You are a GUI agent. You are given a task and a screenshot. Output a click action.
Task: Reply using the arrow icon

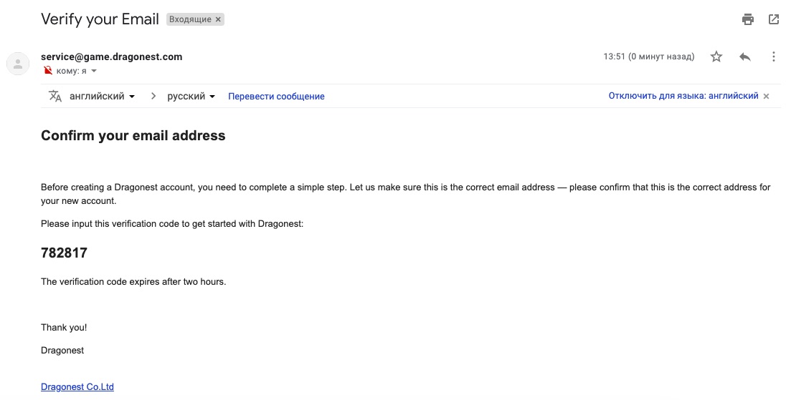[745, 57]
